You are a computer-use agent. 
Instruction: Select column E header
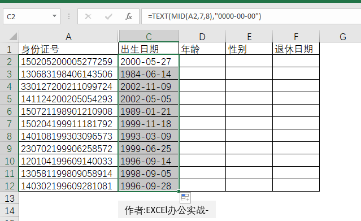249,36
